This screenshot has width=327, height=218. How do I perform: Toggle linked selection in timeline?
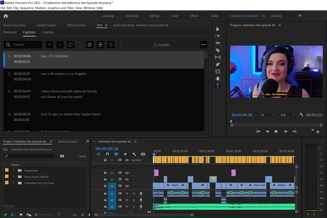click(x=116, y=154)
